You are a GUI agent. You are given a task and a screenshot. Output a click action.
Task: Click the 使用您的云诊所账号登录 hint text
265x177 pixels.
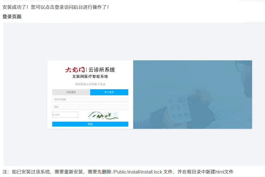click(x=90, y=84)
